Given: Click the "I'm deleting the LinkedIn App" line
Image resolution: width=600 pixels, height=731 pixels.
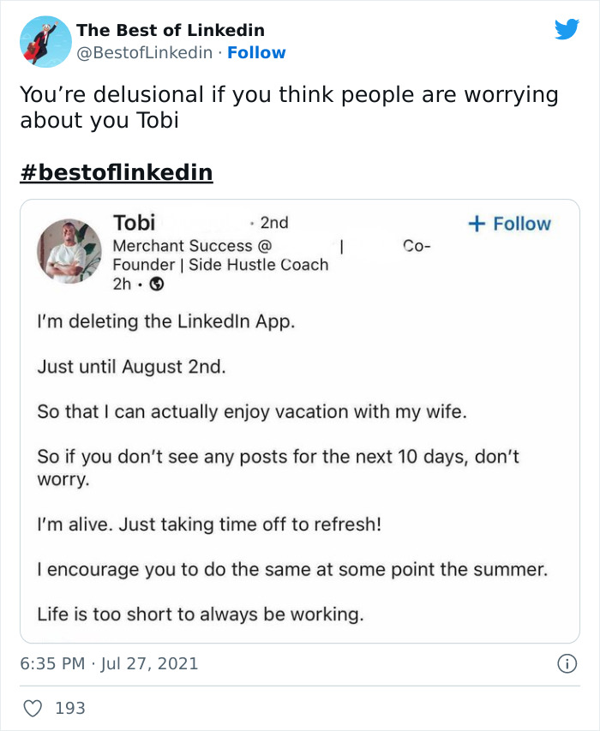Looking at the screenshot, I should [x=165, y=322].
